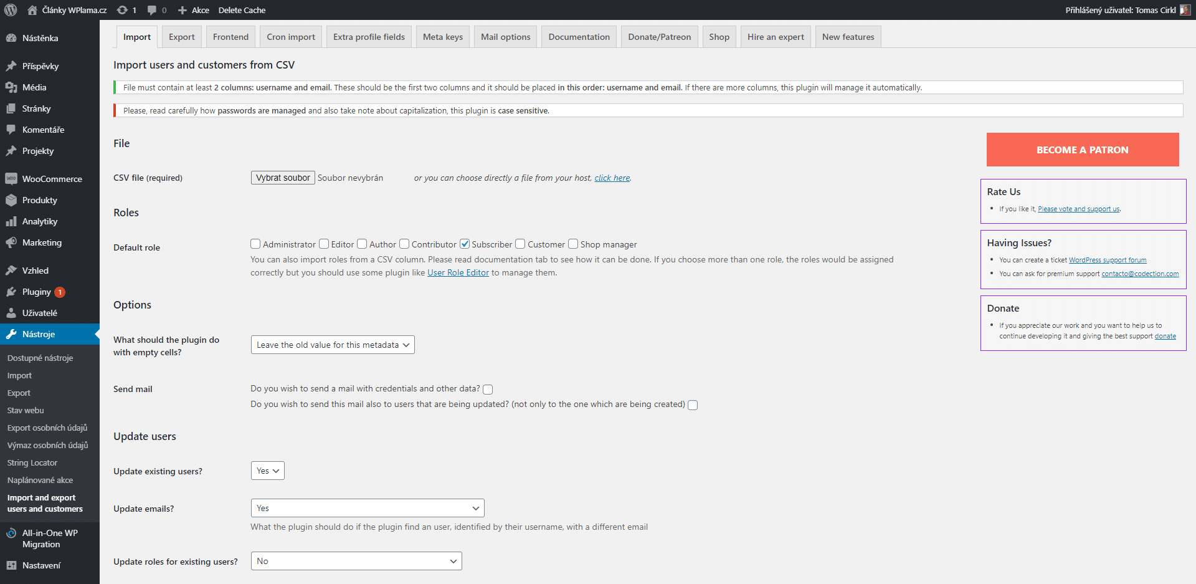Go to the Meta keys tab
Screen dimensions: 1196x584
point(443,37)
